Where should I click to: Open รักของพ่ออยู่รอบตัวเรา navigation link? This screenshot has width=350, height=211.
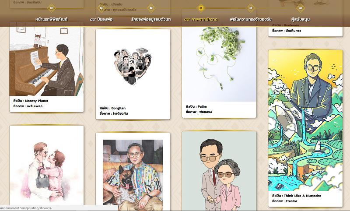click(x=151, y=20)
